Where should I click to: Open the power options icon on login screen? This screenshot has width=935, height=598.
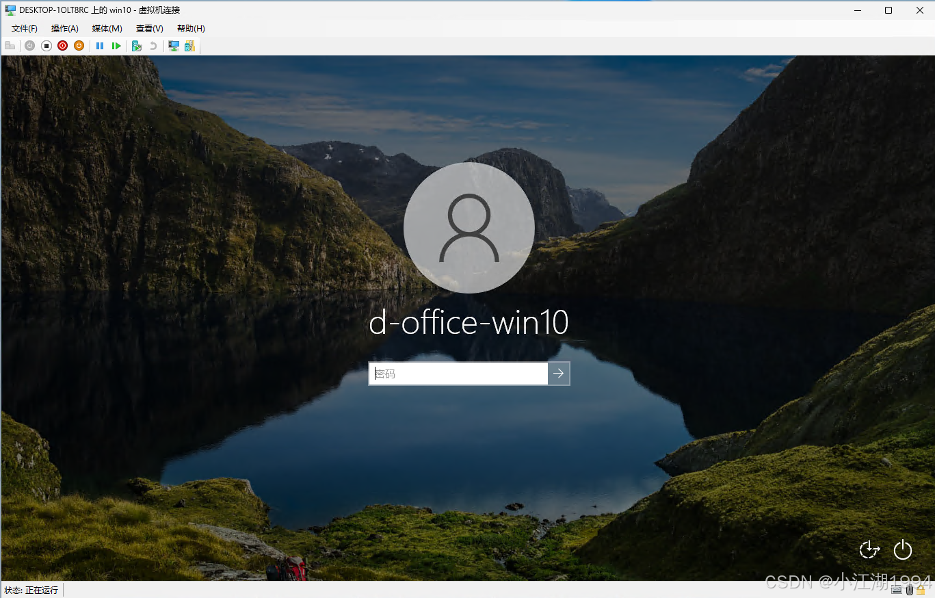(903, 549)
